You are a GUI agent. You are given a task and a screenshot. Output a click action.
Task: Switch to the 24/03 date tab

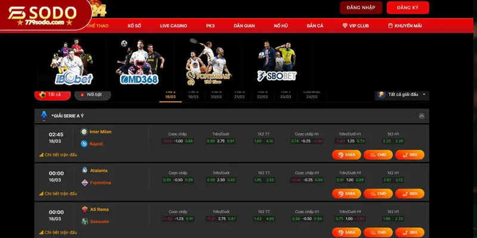311,95
